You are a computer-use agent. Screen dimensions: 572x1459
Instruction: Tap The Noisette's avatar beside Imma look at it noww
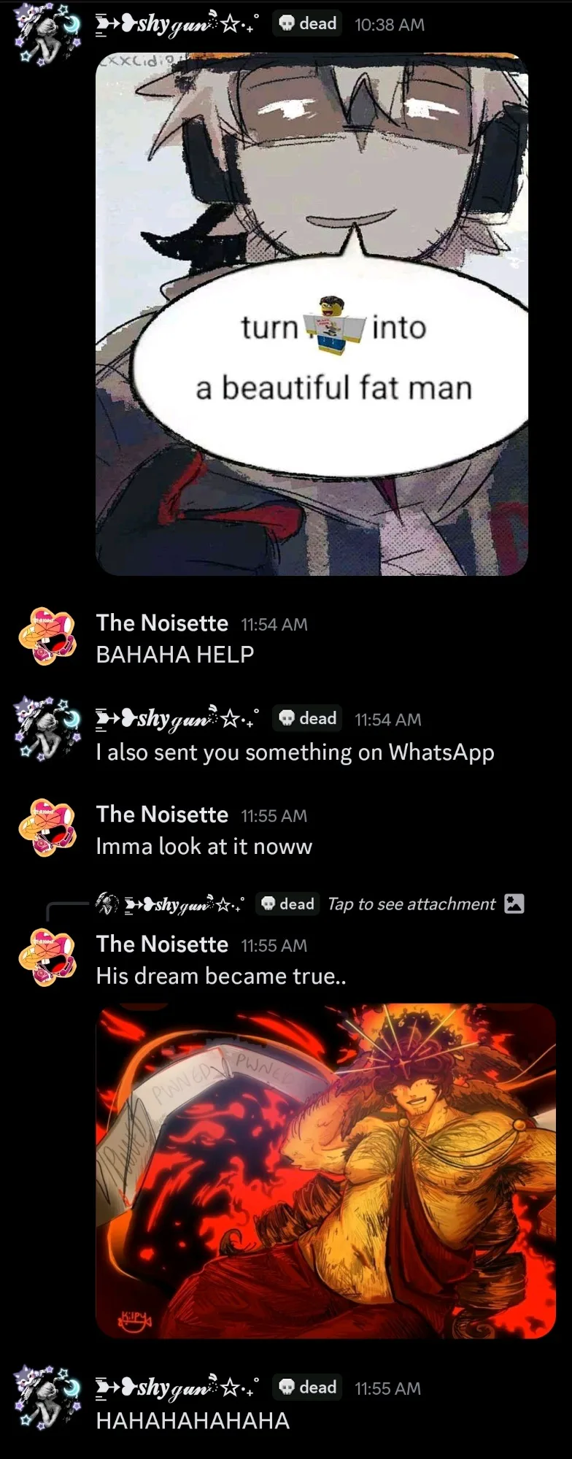(x=48, y=828)
